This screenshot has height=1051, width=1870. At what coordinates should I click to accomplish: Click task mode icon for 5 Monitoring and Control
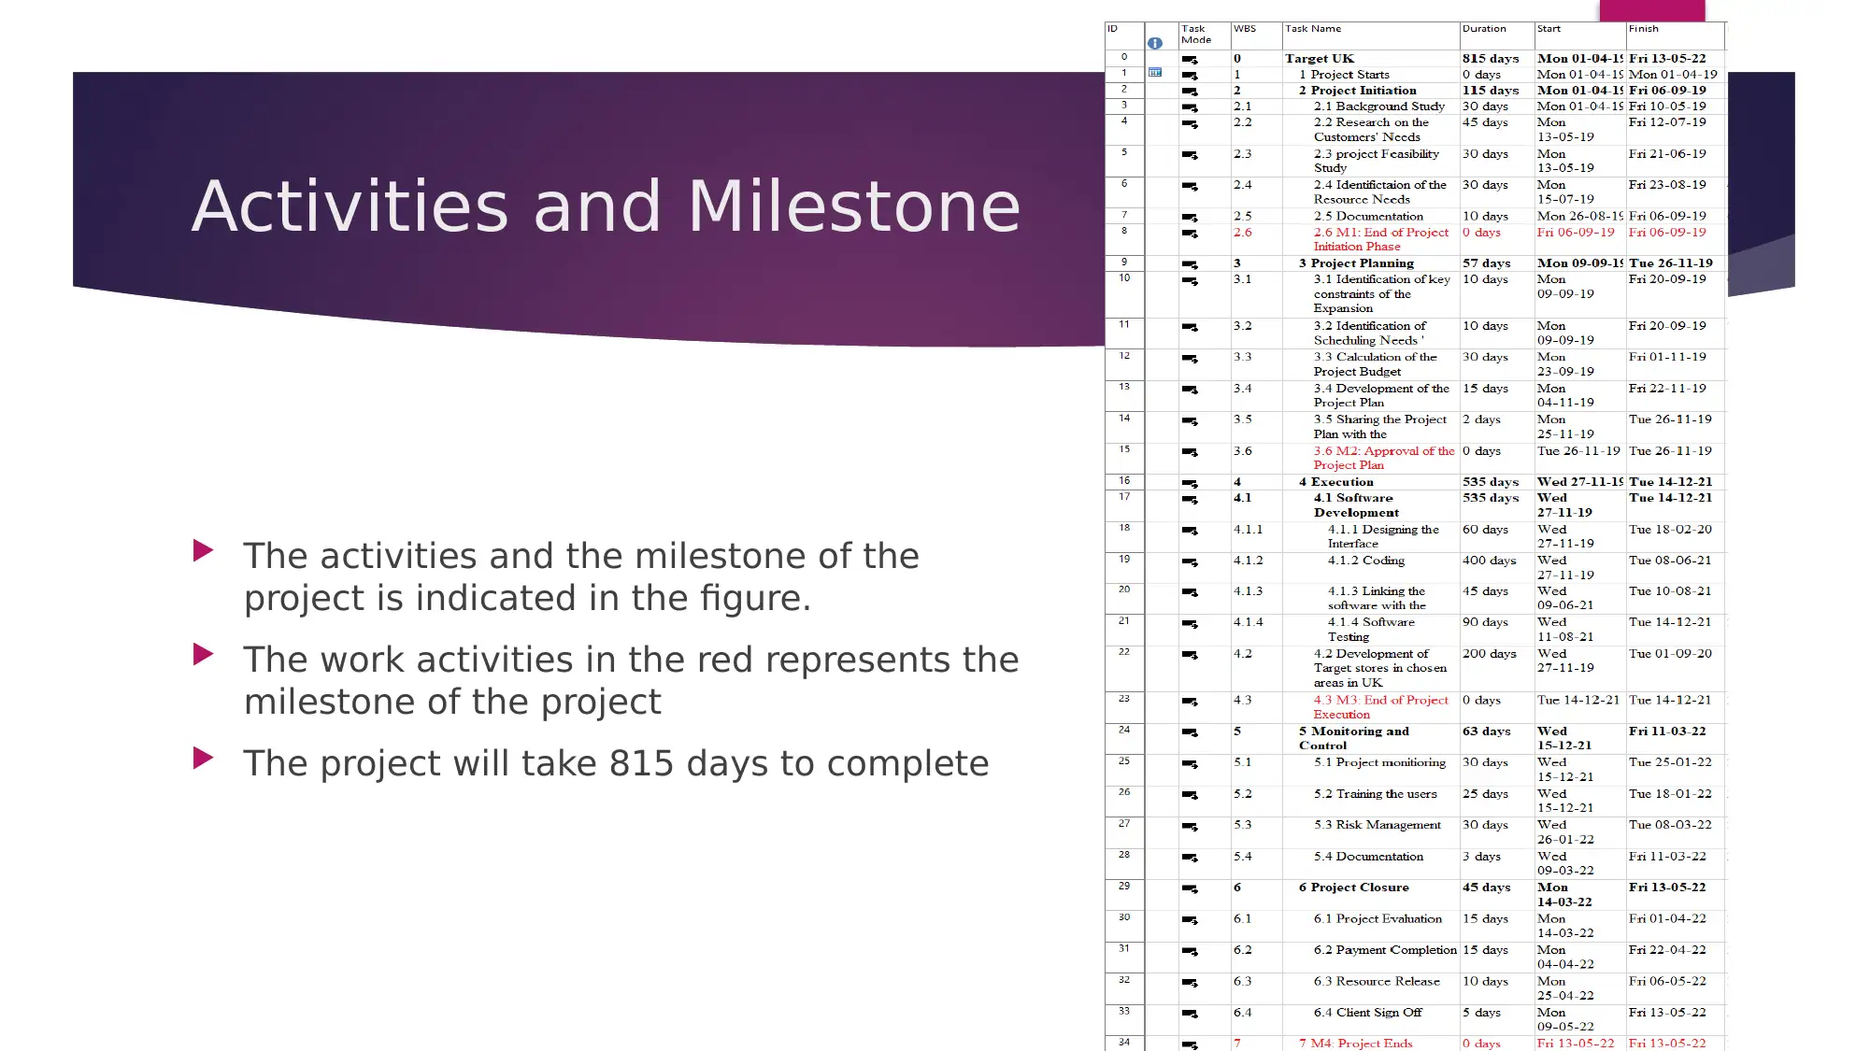(1190, 732)
